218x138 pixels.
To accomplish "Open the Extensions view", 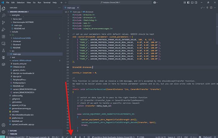I will [3, 36].
